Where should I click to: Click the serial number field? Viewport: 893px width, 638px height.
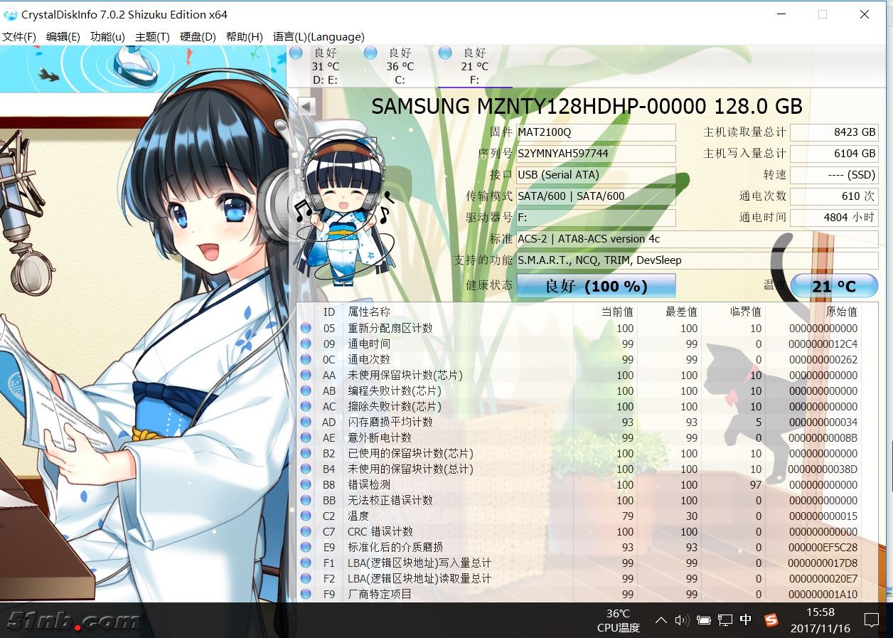point(596,154)
